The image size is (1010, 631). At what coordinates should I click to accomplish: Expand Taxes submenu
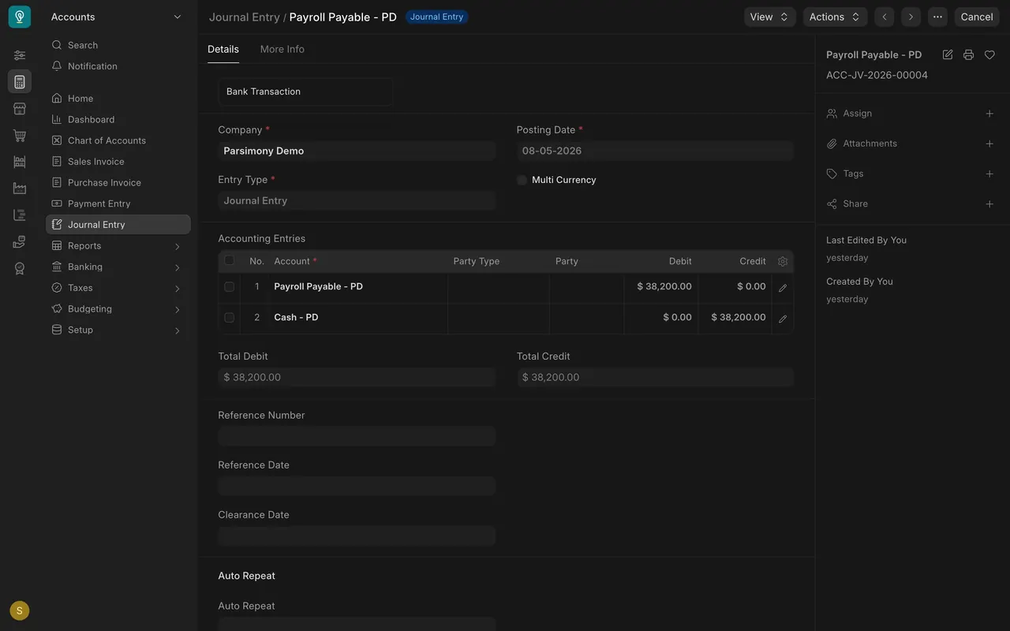(177, 289)
